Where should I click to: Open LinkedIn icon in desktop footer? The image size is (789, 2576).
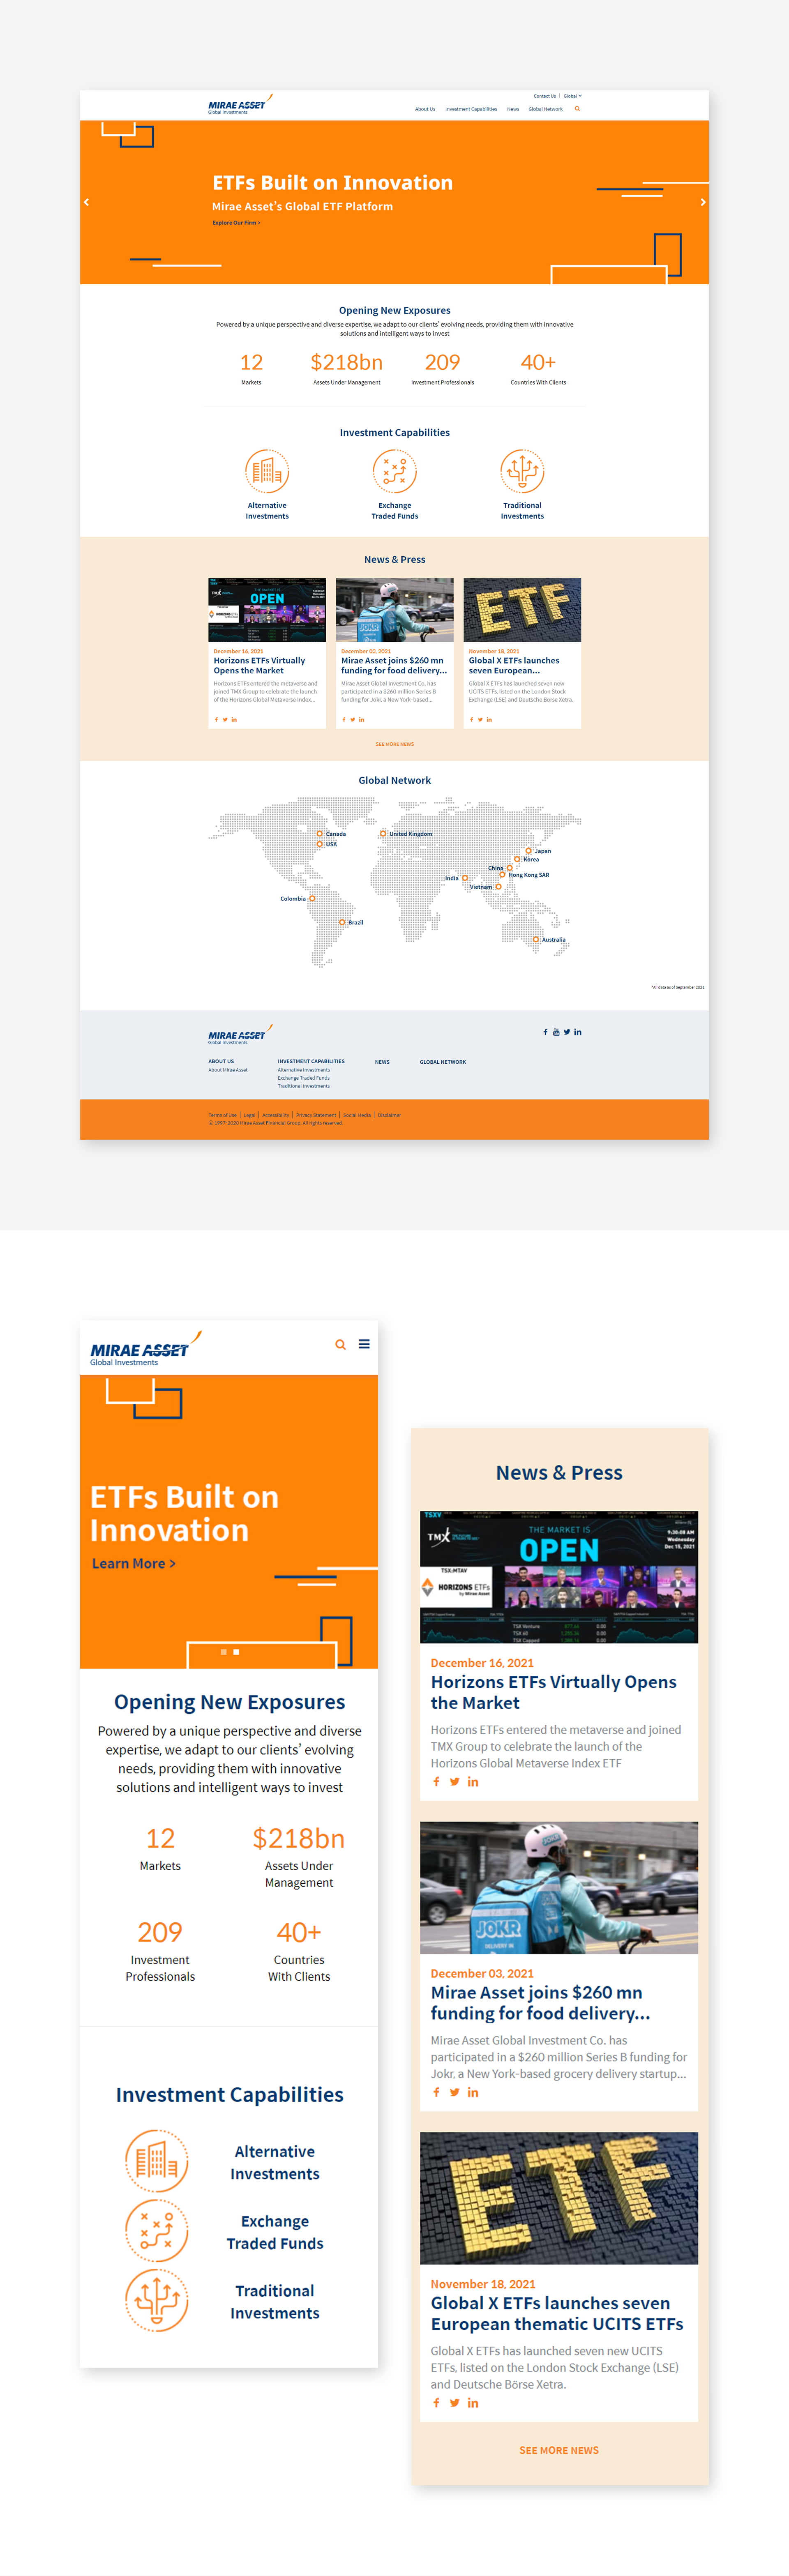[578, 1032]
